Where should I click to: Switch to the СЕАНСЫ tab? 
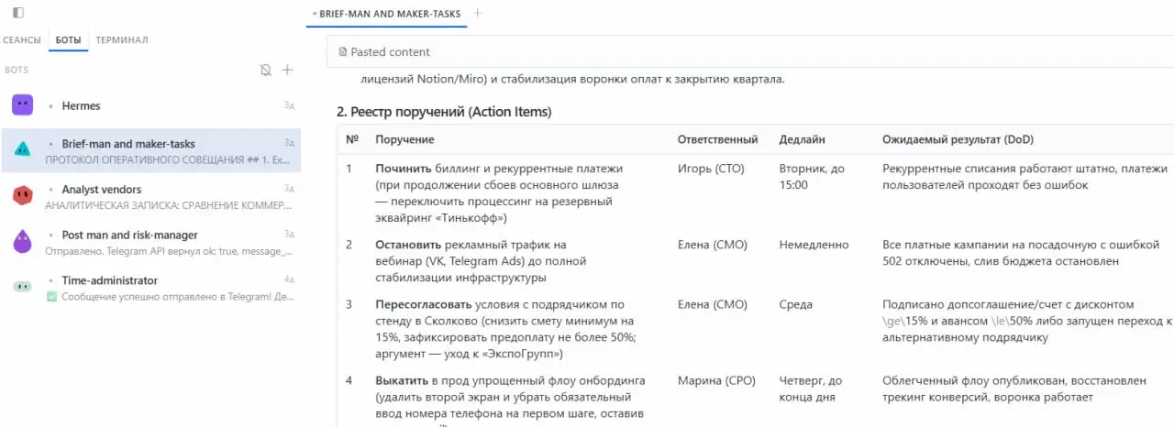tap(22, 40)
